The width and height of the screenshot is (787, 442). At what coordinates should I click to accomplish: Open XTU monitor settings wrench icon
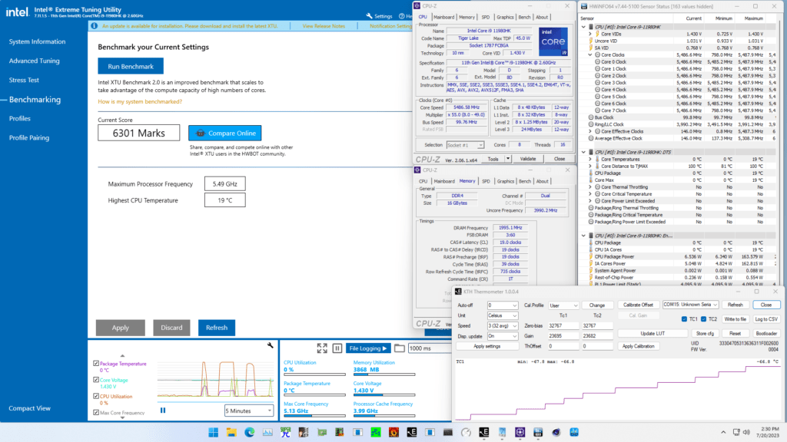tap(271, 345)
